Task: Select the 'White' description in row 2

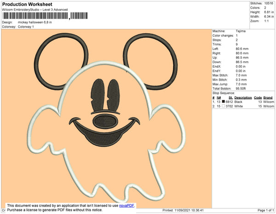Action: click(x=239, y=106)
